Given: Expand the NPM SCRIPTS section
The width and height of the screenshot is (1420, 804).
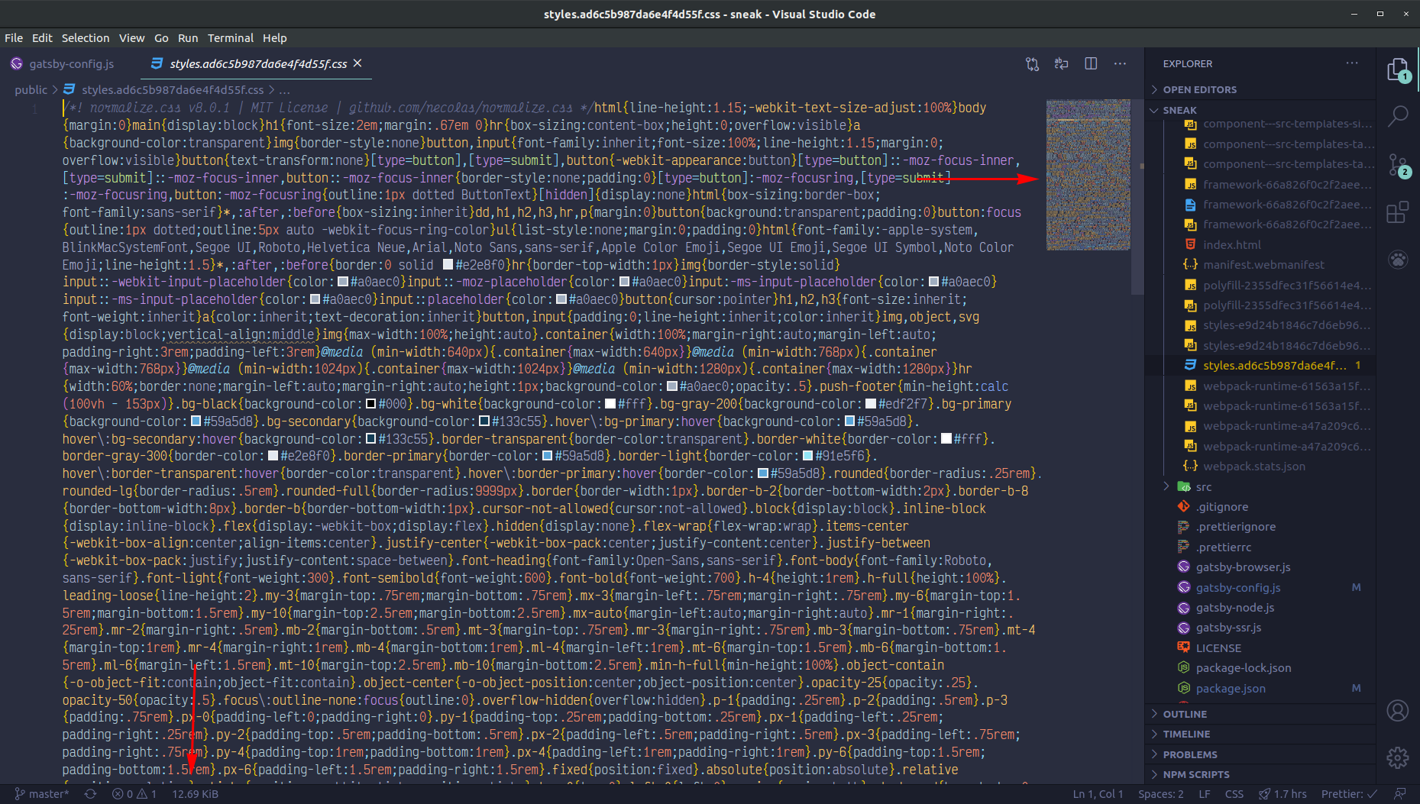Looking at the screenshot, I should tap(1195, 774).
